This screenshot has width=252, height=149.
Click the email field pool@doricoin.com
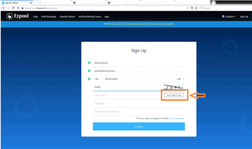click(x=139, y=71)
